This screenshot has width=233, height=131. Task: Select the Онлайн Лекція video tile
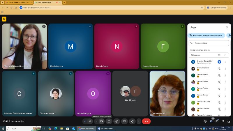167,93
